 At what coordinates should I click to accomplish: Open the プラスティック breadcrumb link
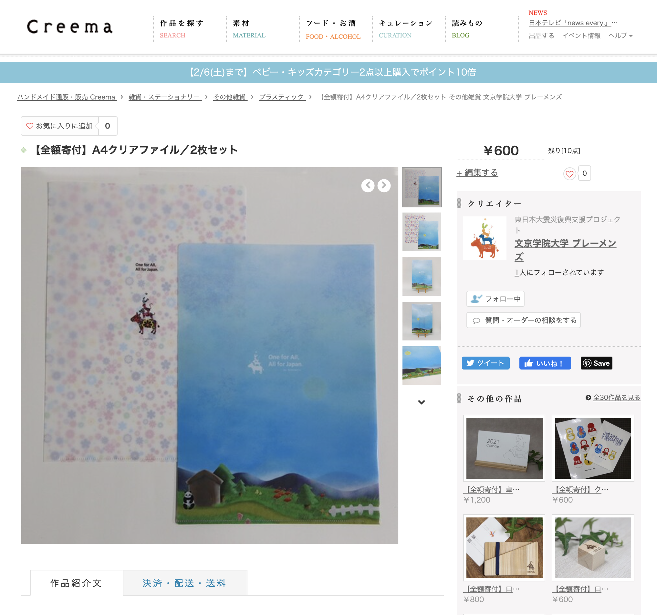tap(282, 97)
